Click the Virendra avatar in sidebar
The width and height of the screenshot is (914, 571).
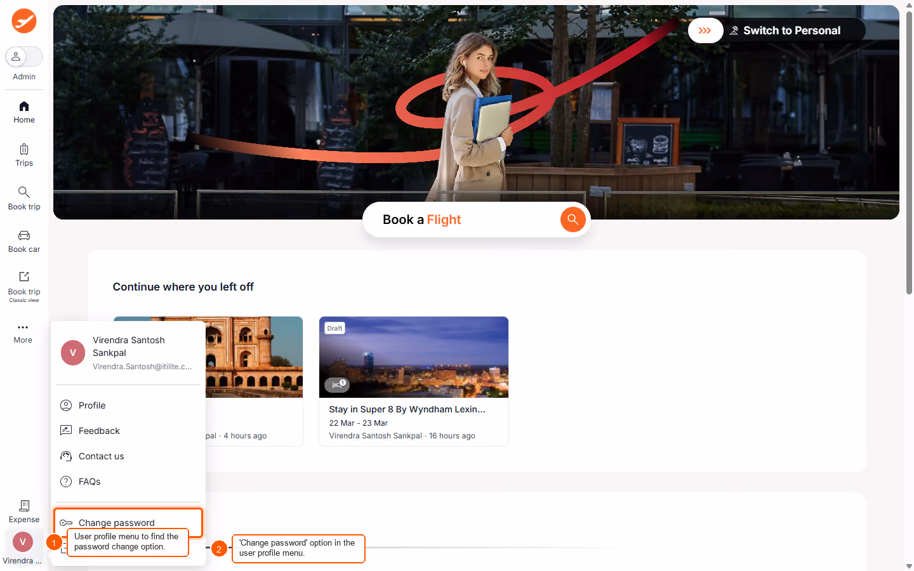click(23, 542)
